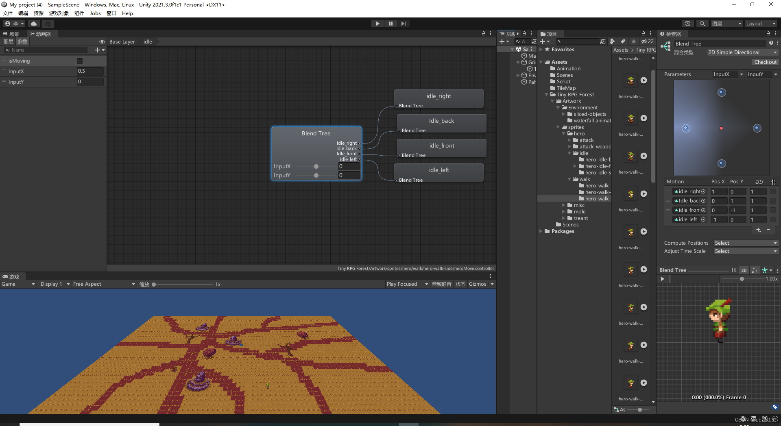Open the InputX parameter dropdown
781x426 pixels.
tap(729, 74)
